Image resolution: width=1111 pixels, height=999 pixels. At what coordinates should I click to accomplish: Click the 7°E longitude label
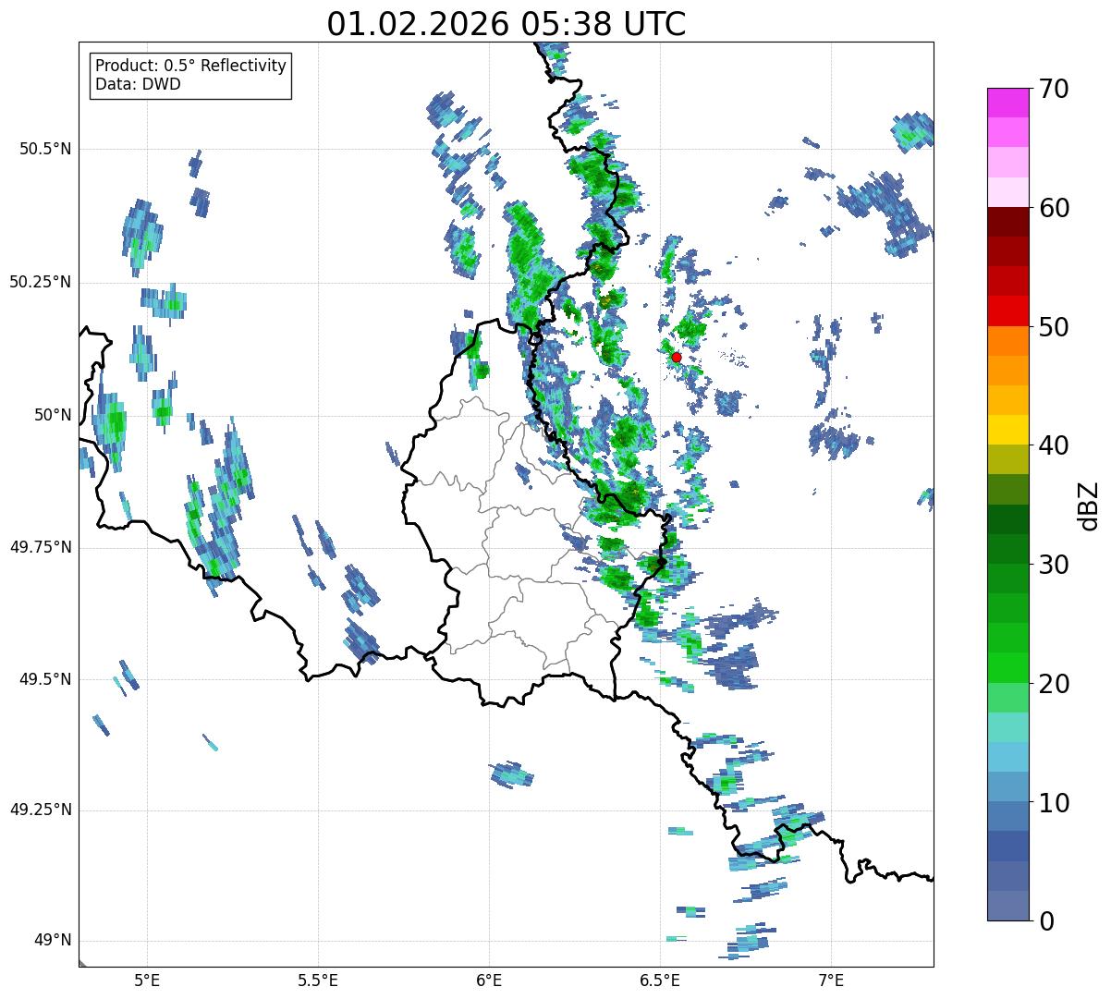(832, 980)
